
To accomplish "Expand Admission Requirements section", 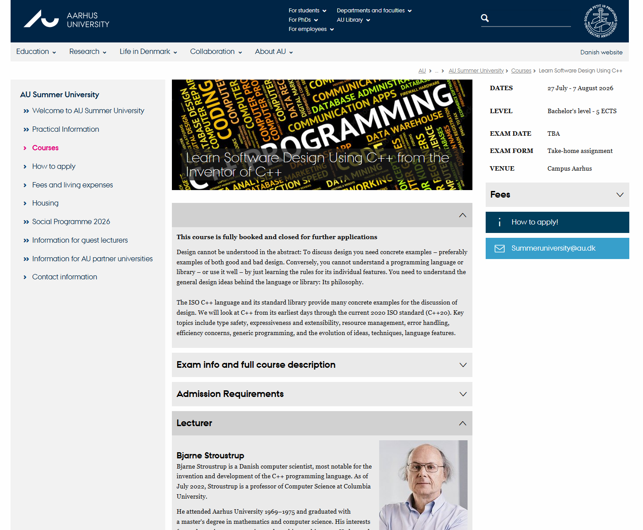I will [x=322, y=394].
